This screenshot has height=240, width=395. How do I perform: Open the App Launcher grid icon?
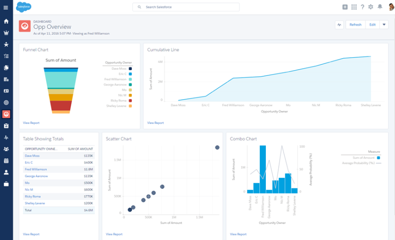[354, 7]
